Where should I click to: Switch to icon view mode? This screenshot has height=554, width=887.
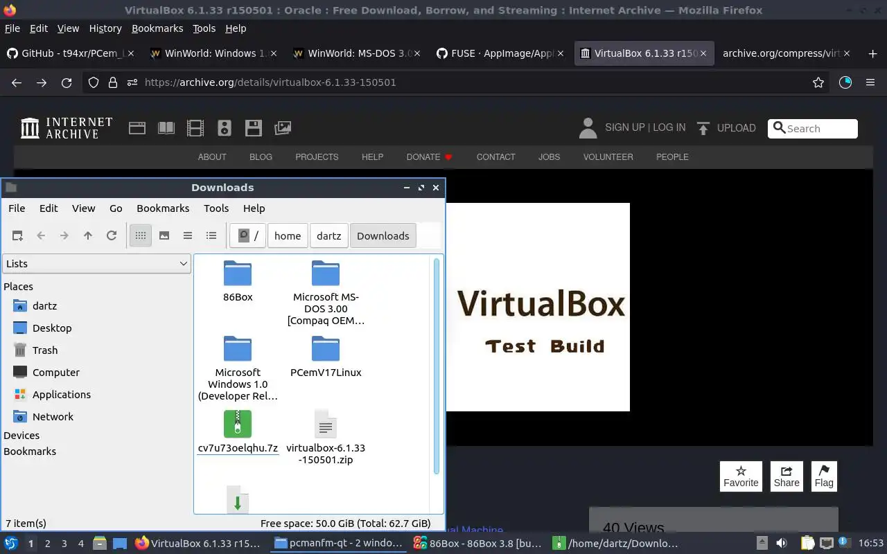pyautogui.click(x=141, y=235)
